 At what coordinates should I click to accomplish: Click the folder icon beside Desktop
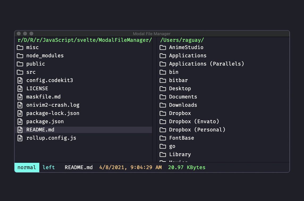(163, 89)
